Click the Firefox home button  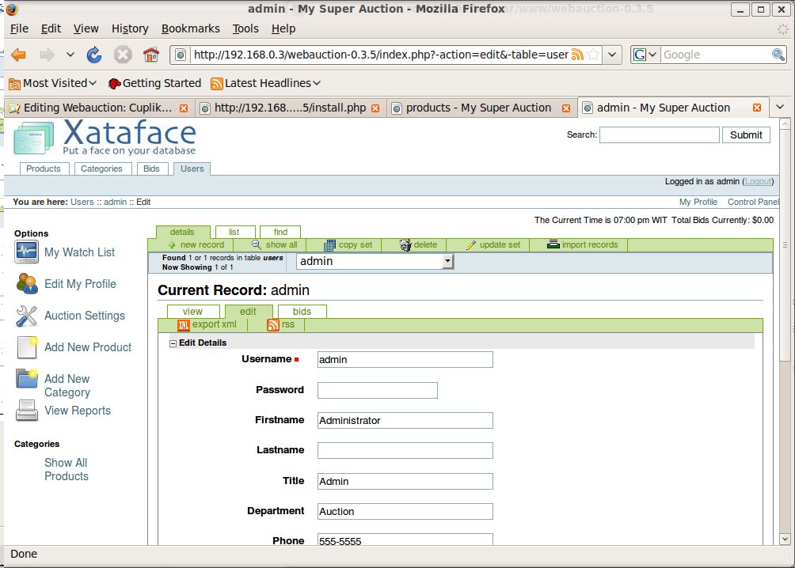click(x=150, y=55)
